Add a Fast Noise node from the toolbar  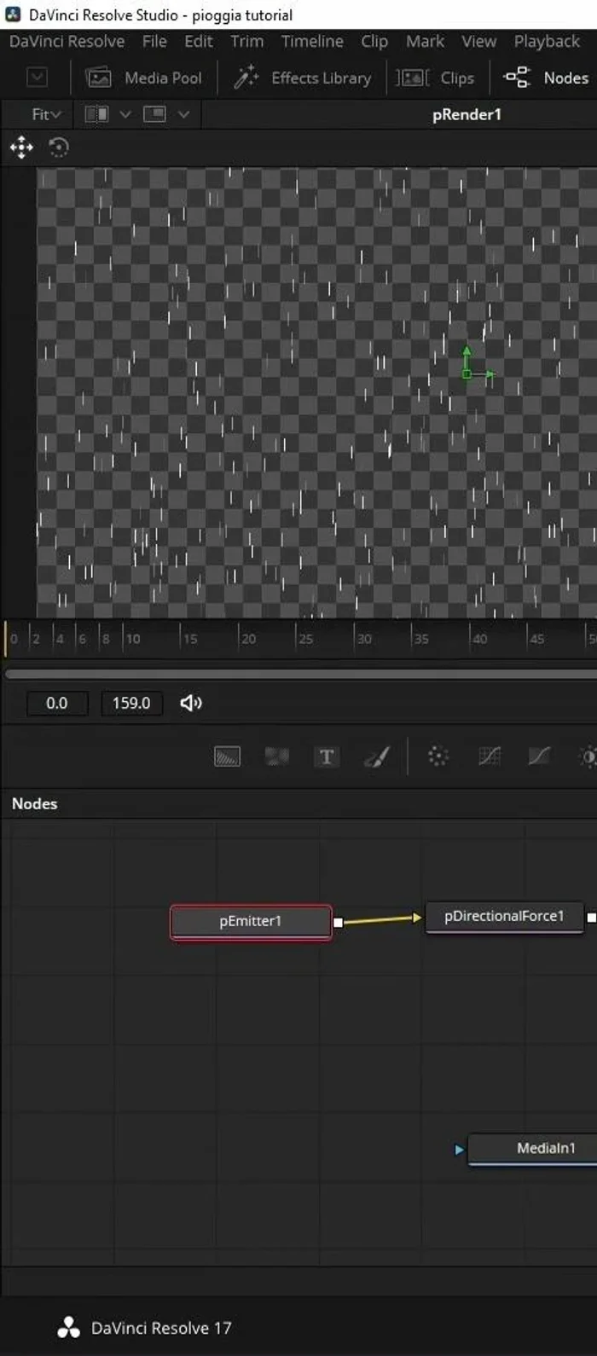tap(276, 756)
